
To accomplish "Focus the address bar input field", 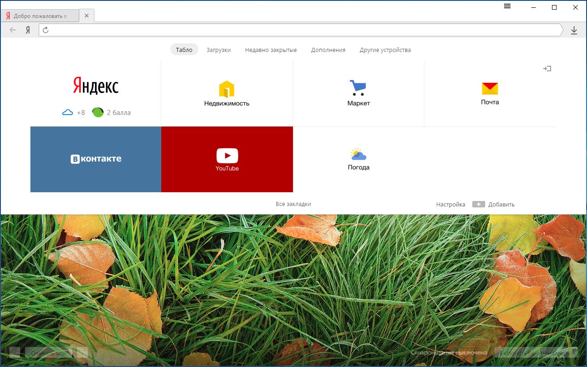I will pyautogui.click(x=299, y=30).
